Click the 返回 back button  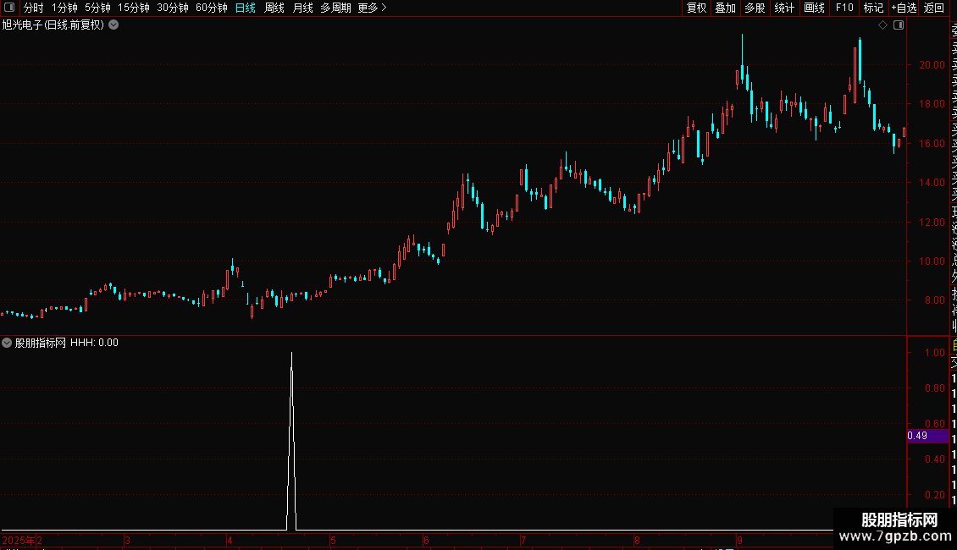point(934,8)
